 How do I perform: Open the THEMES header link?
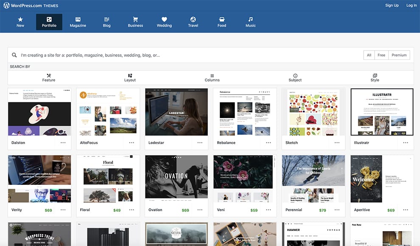click(50, 6)
